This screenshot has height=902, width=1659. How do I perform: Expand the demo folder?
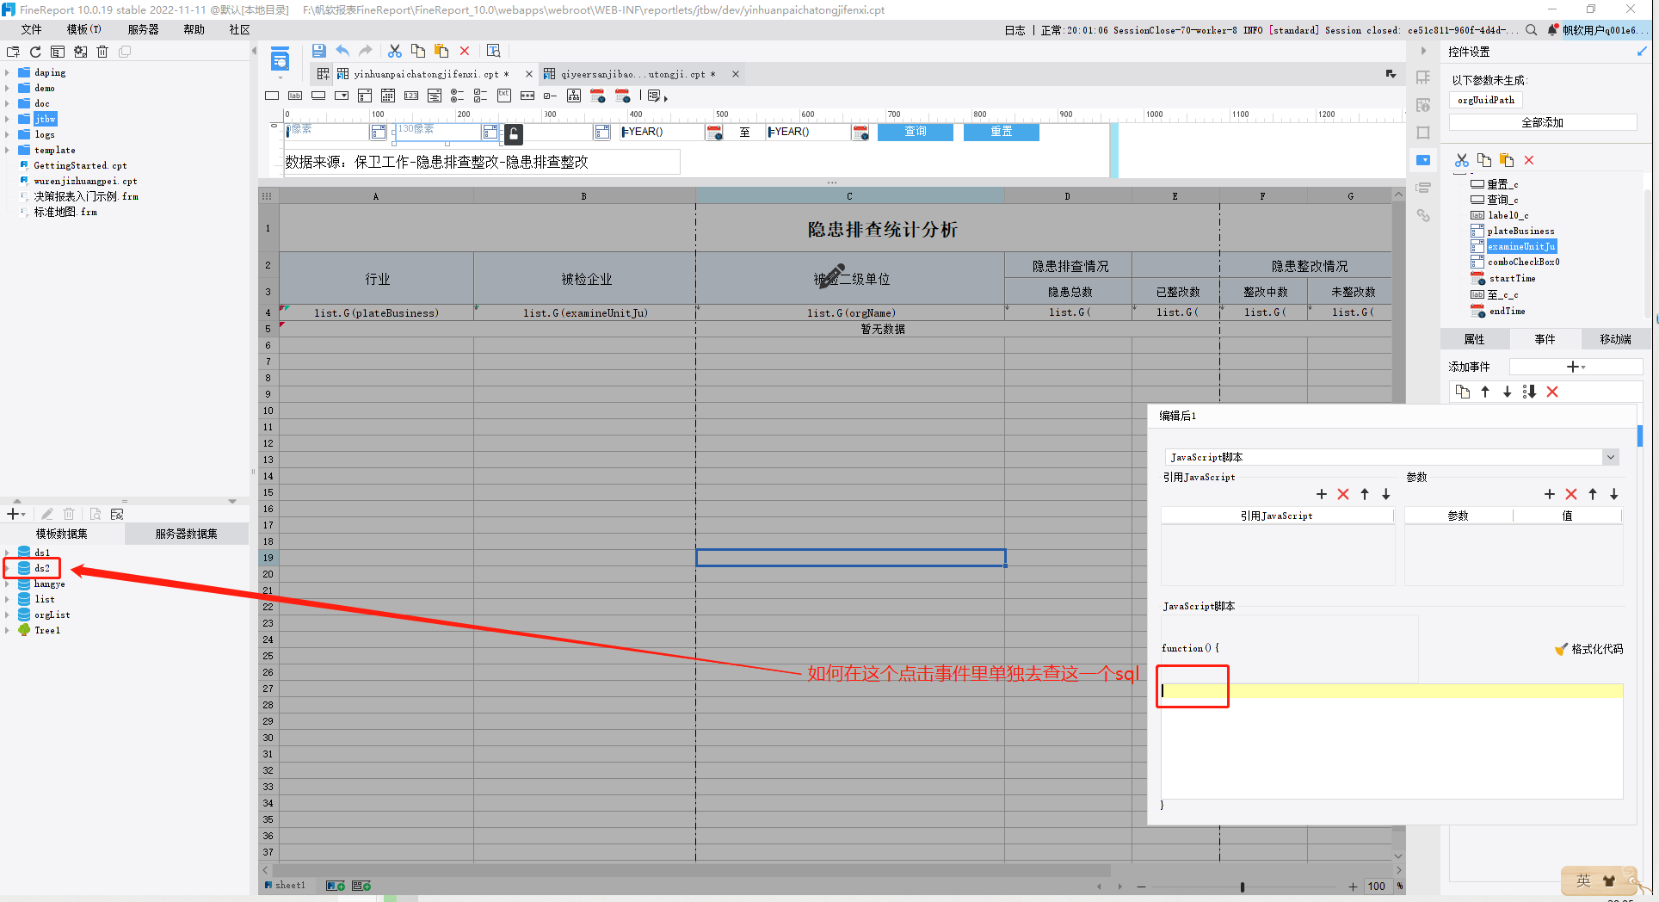pos(7,89)
